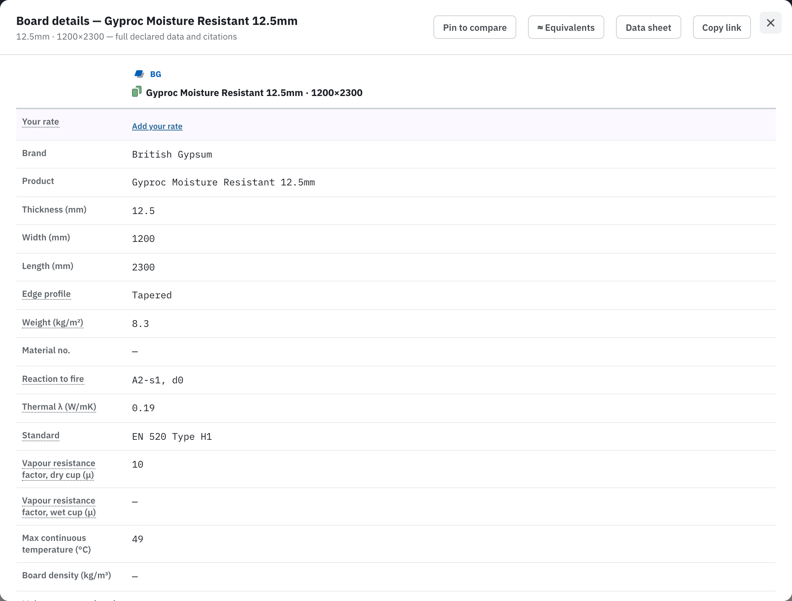Pin this board to compare
792x601 pixels.
pos(474,27)
